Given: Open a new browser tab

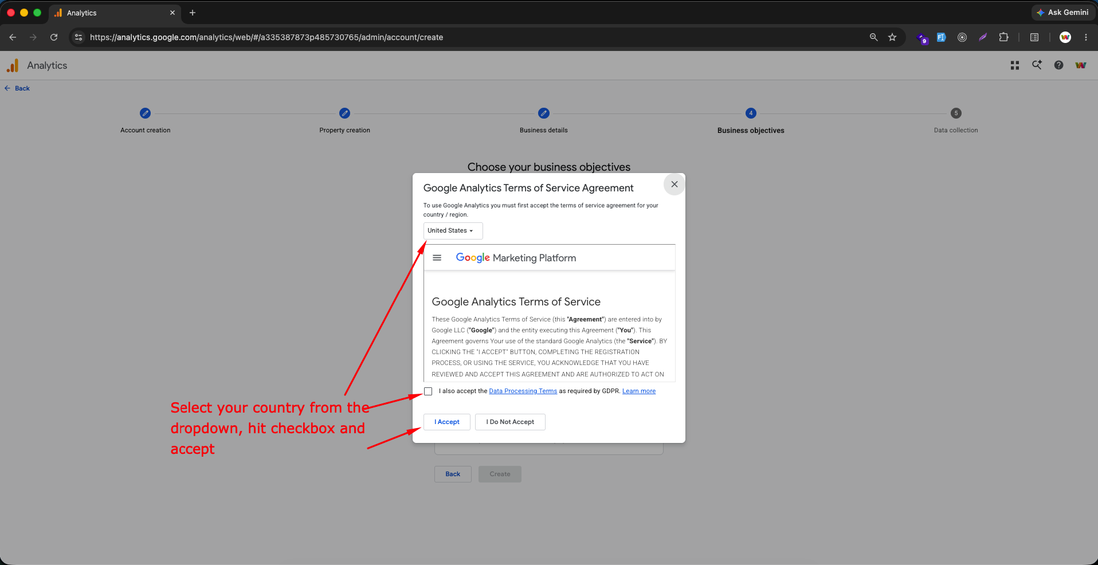Looking at the screenshot, I should click(193, 13).
